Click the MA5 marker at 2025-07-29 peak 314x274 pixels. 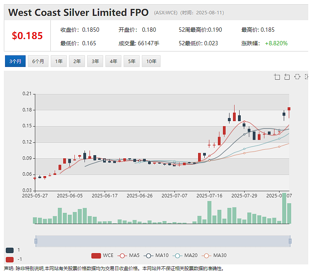pos(244,122)
